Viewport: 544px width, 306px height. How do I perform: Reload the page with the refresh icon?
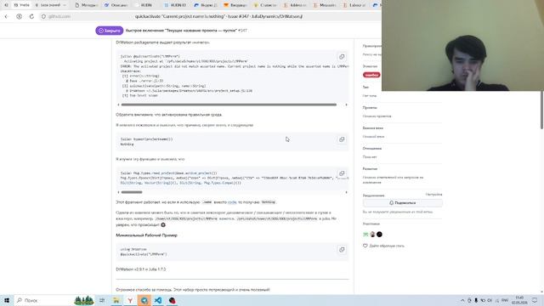click(31, 16)
